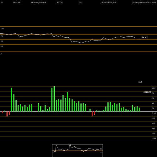The image size is (157, 157).
Task: Click the SGBJ28VIII_GB symbol text in header
Action: [109, 3]
